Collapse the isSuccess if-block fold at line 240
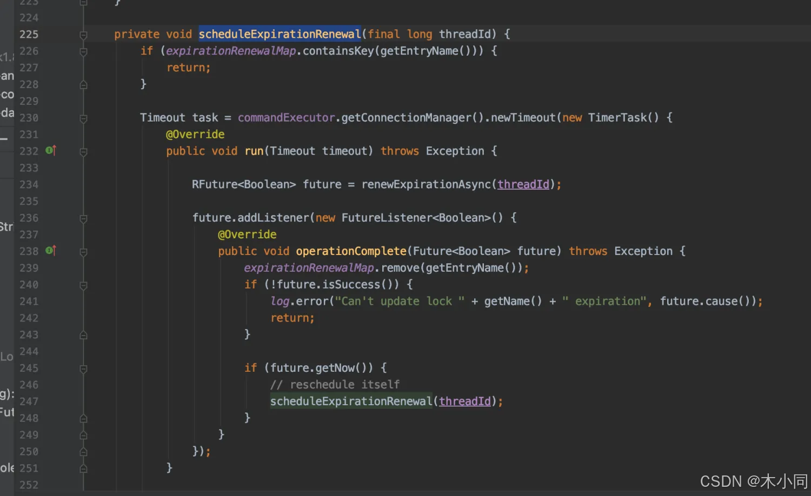811x496 pixels. coord(83,285)
